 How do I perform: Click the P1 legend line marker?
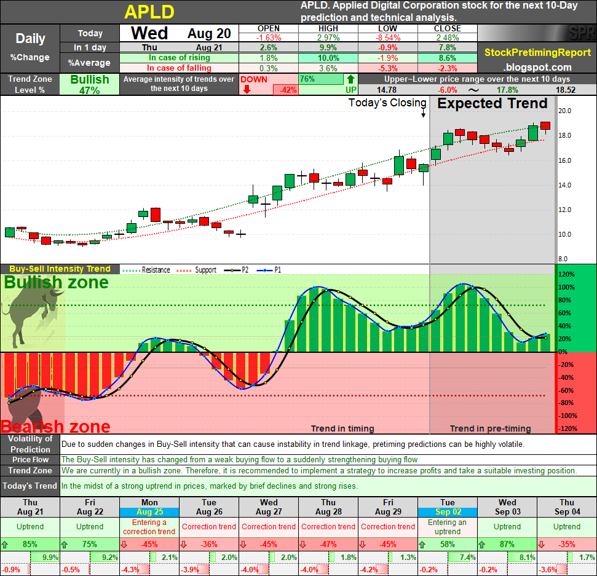[x=265, y=270]
